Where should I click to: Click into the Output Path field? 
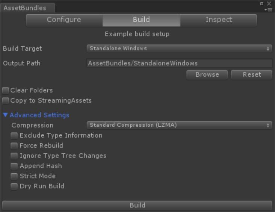tap(179, 63)
